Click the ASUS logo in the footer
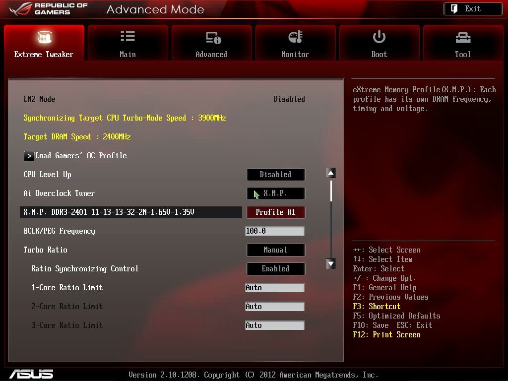This screenshot has height=381, width=508. point(31,374)
